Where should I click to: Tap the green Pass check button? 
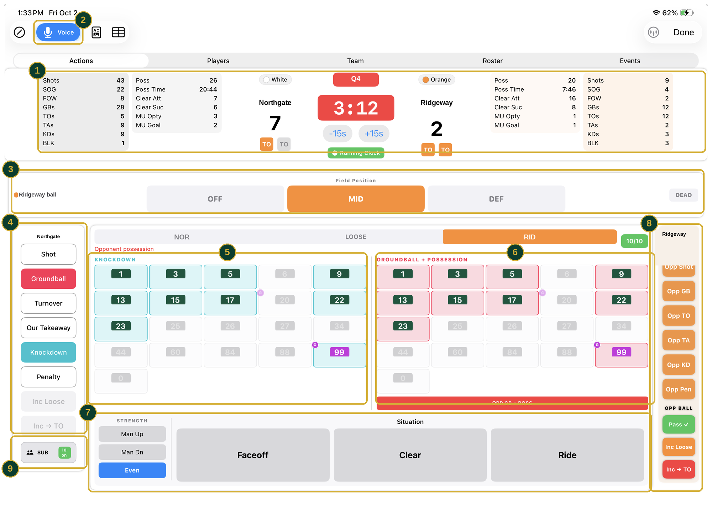point(679,425)
